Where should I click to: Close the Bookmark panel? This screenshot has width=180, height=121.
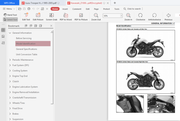coord(51,26)
